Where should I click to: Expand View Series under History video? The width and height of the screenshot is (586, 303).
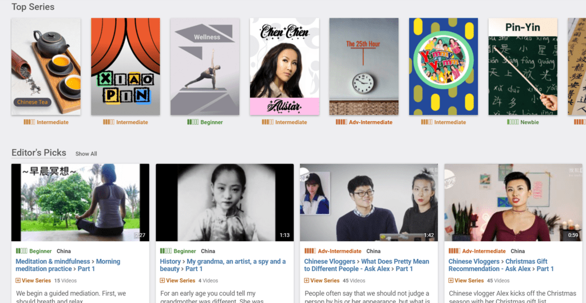177,280
